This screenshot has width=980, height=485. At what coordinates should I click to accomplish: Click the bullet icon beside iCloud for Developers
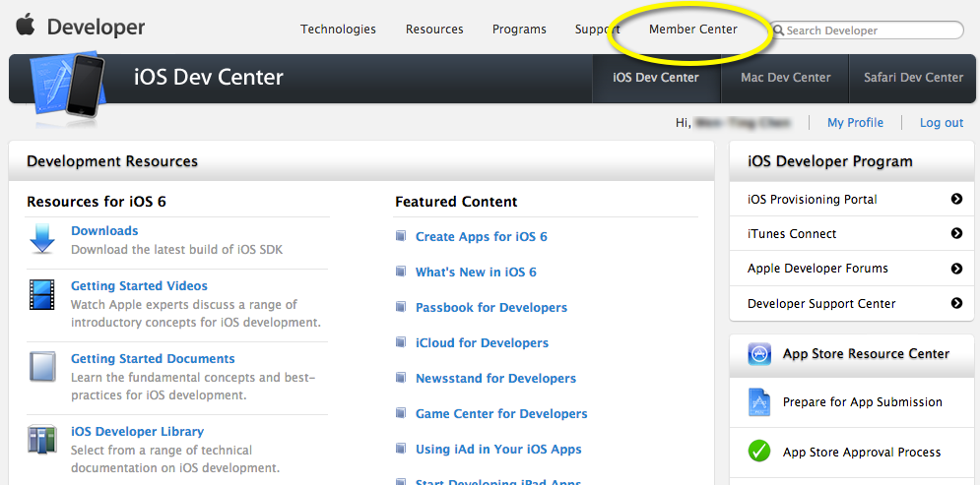point(401,342)
